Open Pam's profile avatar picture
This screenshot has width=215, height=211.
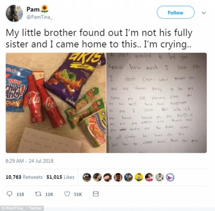pyautogui.click(x=14, y=13)
